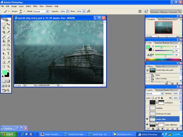Image resolution: width=183 pixels, height=137 pixels.
Task: Select the Move tool
Action: [x=8, y=24]
